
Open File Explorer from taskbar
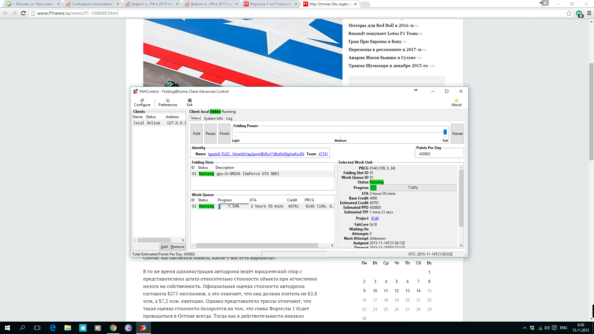[x=67, y=328]
